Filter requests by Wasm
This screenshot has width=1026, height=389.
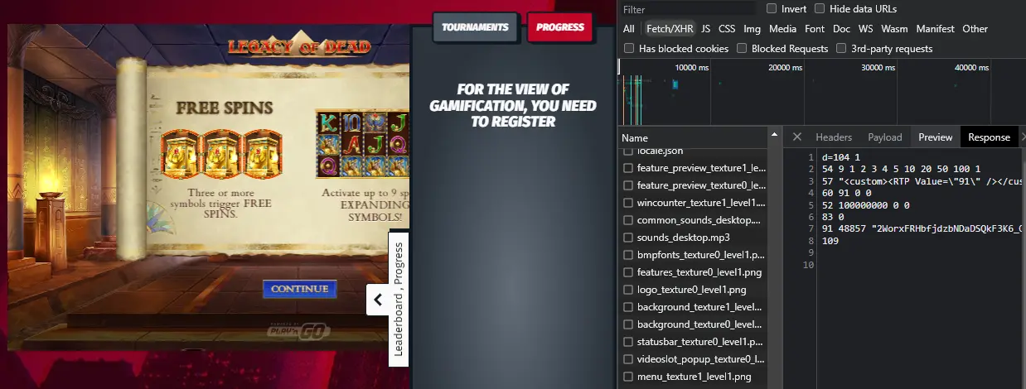coord(894,29)
